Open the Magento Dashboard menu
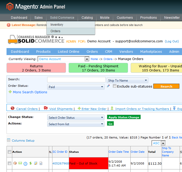 pyautogui.click(x=19, y=18)
